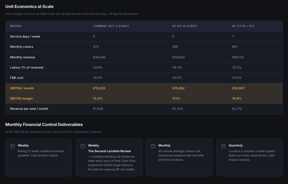Select the METRIC column header
The width and height of the screenshot is (288, 184).
[16, 26]
